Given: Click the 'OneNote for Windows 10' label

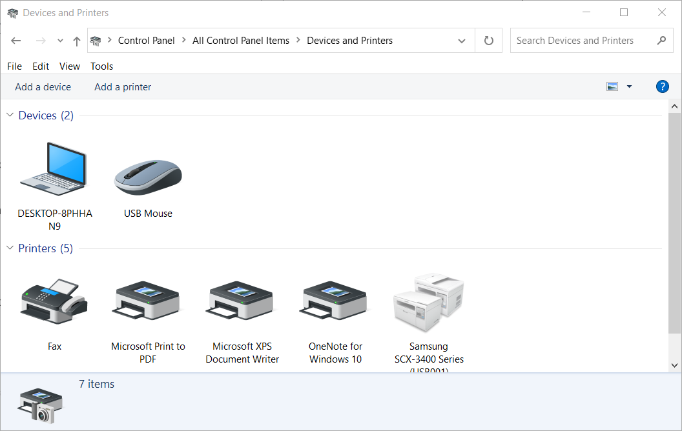Looking at the screenshot, I should (335, 352).
